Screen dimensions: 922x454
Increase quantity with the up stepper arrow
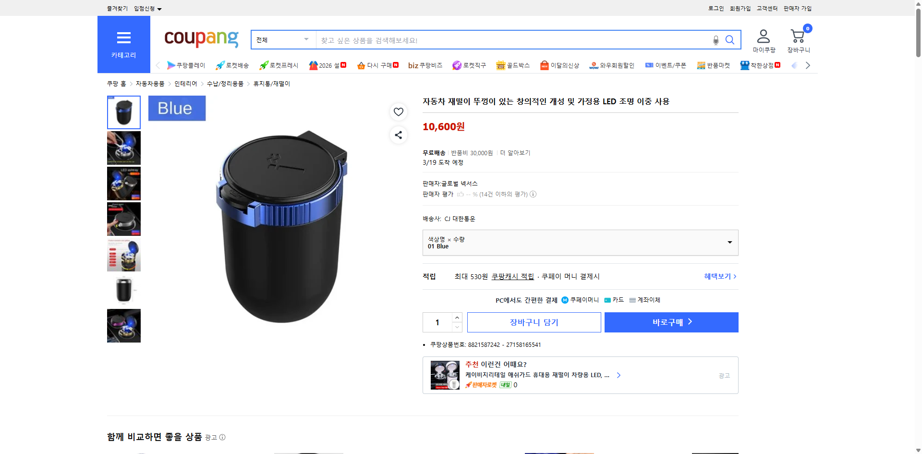click(457, 317)
